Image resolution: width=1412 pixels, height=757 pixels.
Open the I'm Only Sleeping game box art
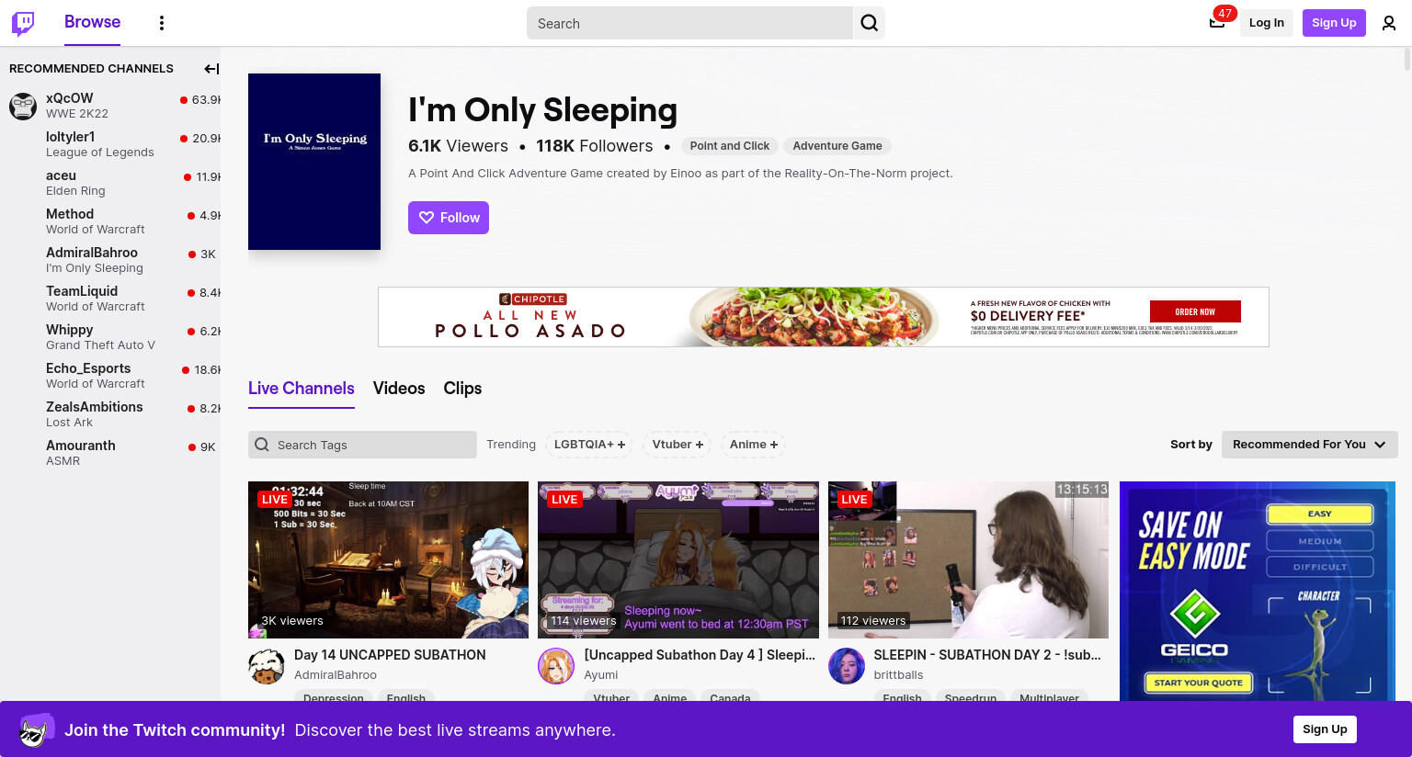[314, 162]
